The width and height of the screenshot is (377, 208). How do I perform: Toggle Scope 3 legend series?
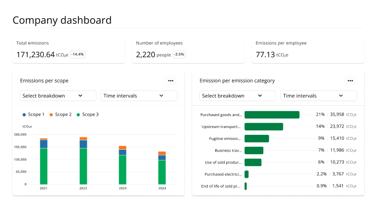[87, 115]
